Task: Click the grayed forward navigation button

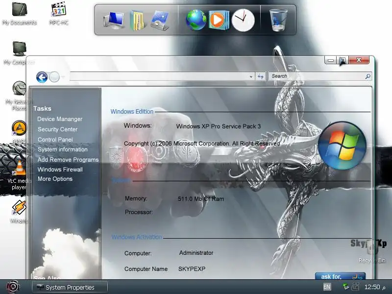Action: tap(54, 77)
